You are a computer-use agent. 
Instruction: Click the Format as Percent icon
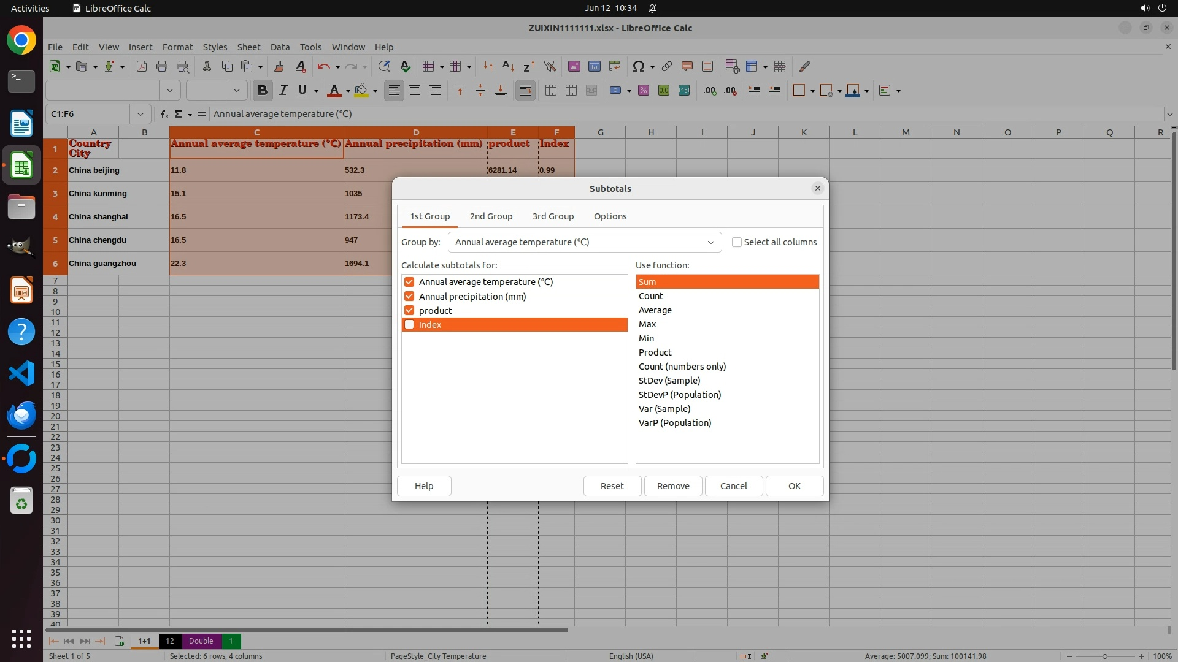point(643,91)
